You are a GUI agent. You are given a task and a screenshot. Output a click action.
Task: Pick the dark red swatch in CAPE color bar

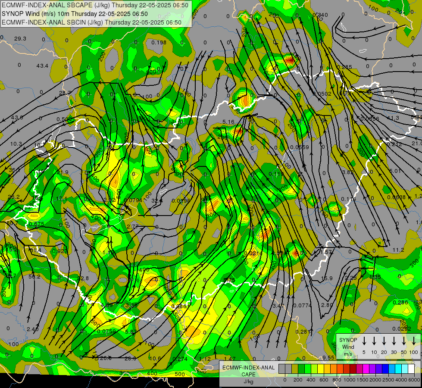click(x=353, y=369)
